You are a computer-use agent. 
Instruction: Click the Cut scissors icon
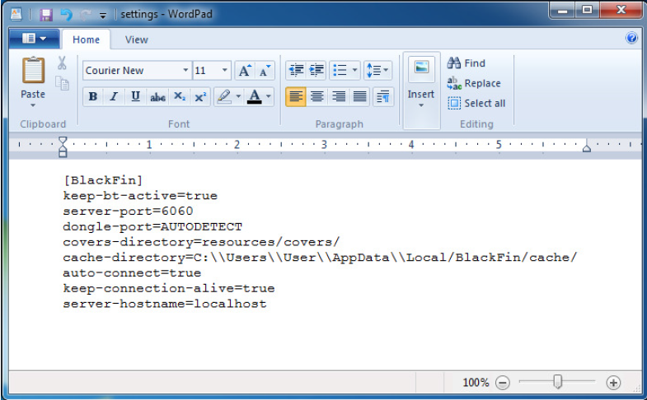click(62, 63)
